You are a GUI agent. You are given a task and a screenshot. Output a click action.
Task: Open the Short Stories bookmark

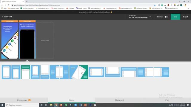[x=156, y=8]
